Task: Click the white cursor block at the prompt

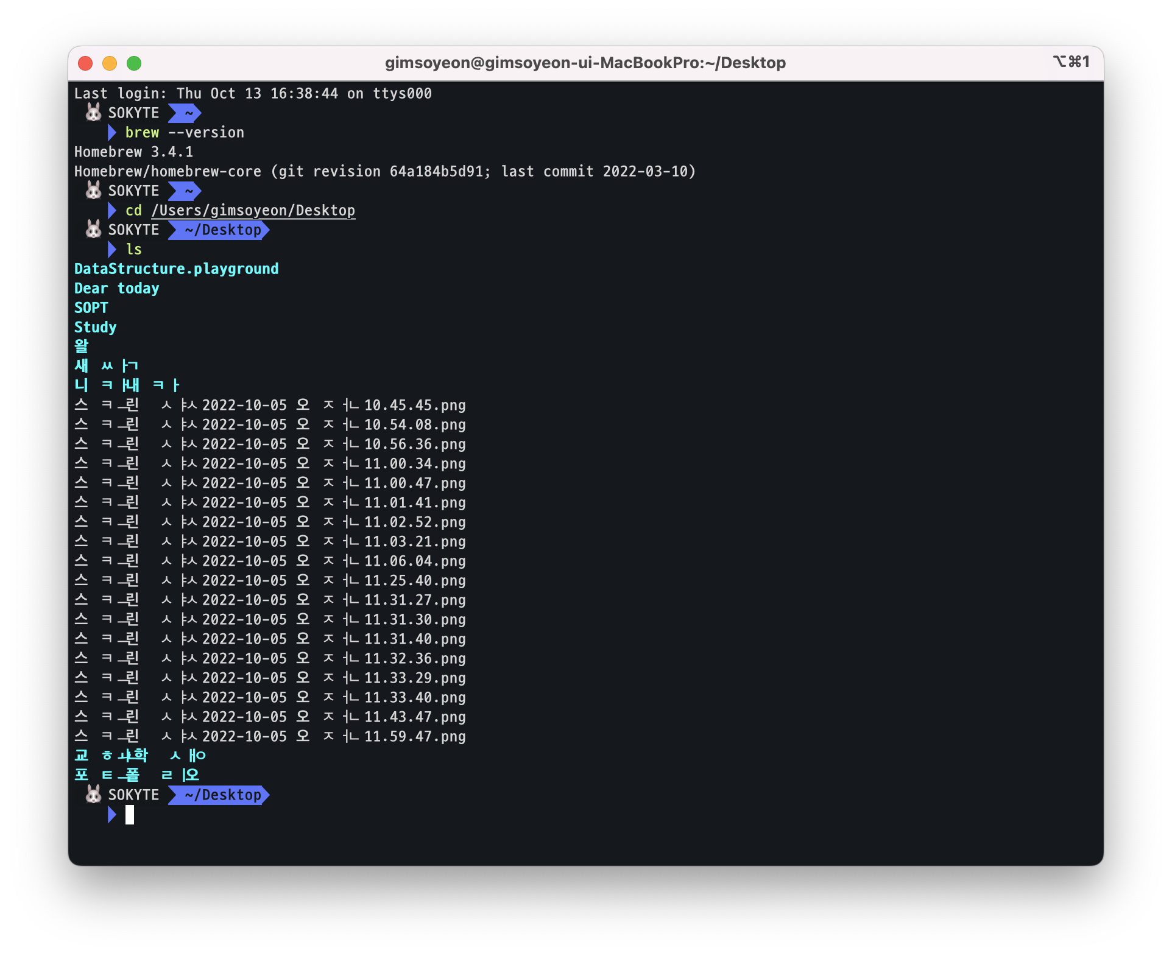Action: click(x=130, y=814)
